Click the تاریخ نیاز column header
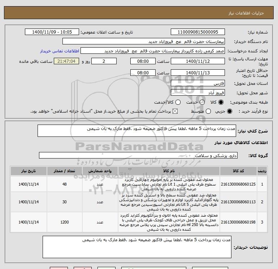 click(x=29, y=171)
